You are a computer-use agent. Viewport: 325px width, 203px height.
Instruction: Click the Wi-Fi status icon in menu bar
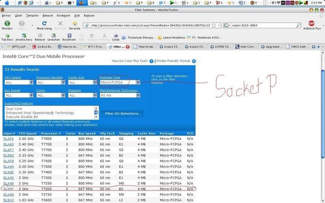click(278, 3)
